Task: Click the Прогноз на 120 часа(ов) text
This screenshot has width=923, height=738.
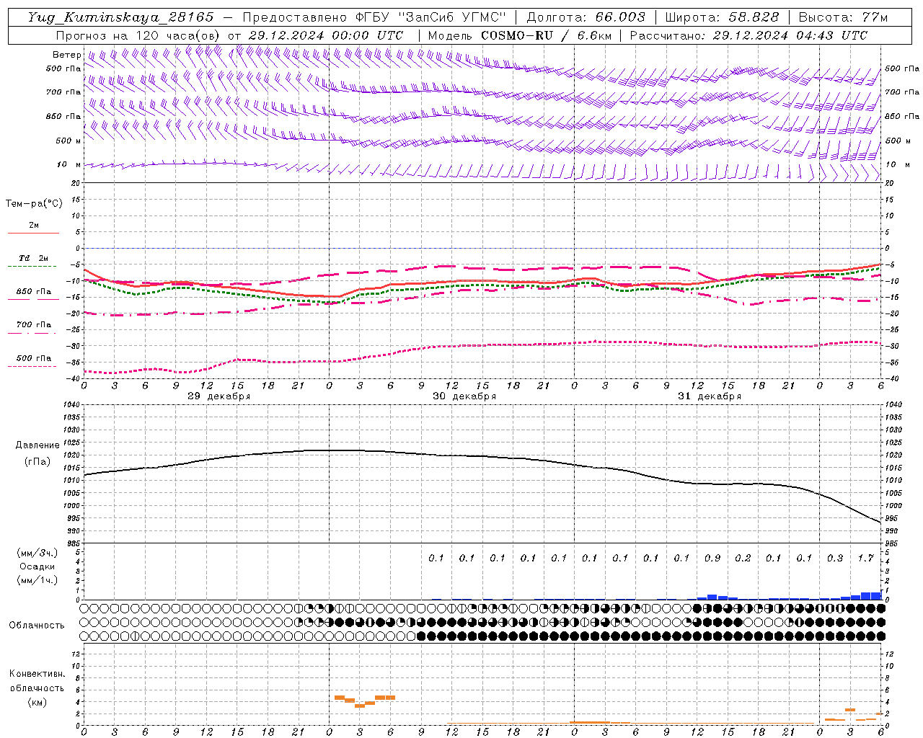Action: tap(139, 35)
